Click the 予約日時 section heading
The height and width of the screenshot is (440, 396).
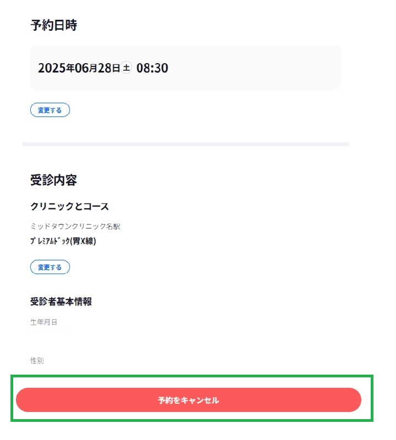click(x=54, y=25)
